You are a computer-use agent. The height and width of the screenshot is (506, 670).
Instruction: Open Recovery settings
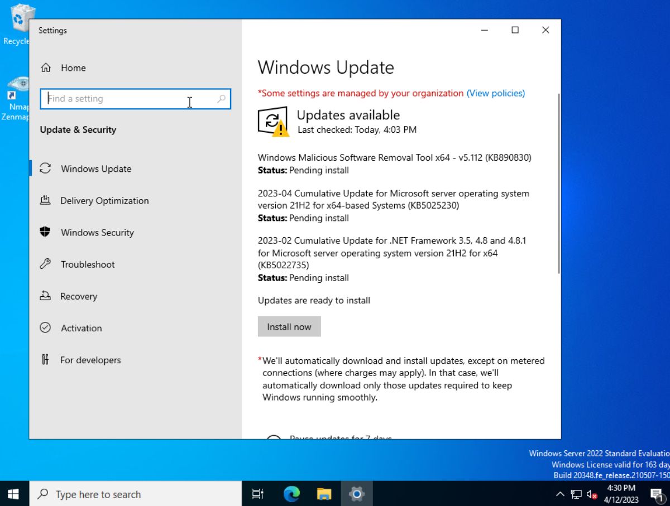pos(78,296)
